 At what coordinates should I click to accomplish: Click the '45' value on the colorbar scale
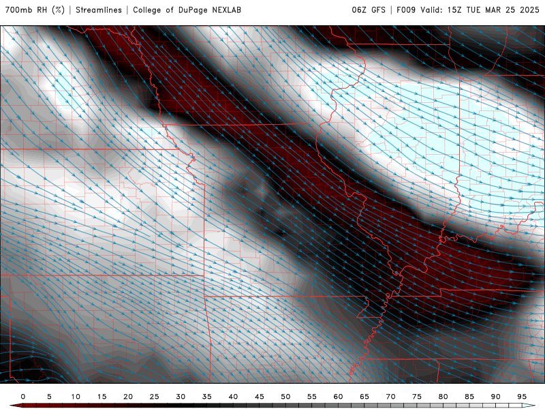tap(260, 397)
